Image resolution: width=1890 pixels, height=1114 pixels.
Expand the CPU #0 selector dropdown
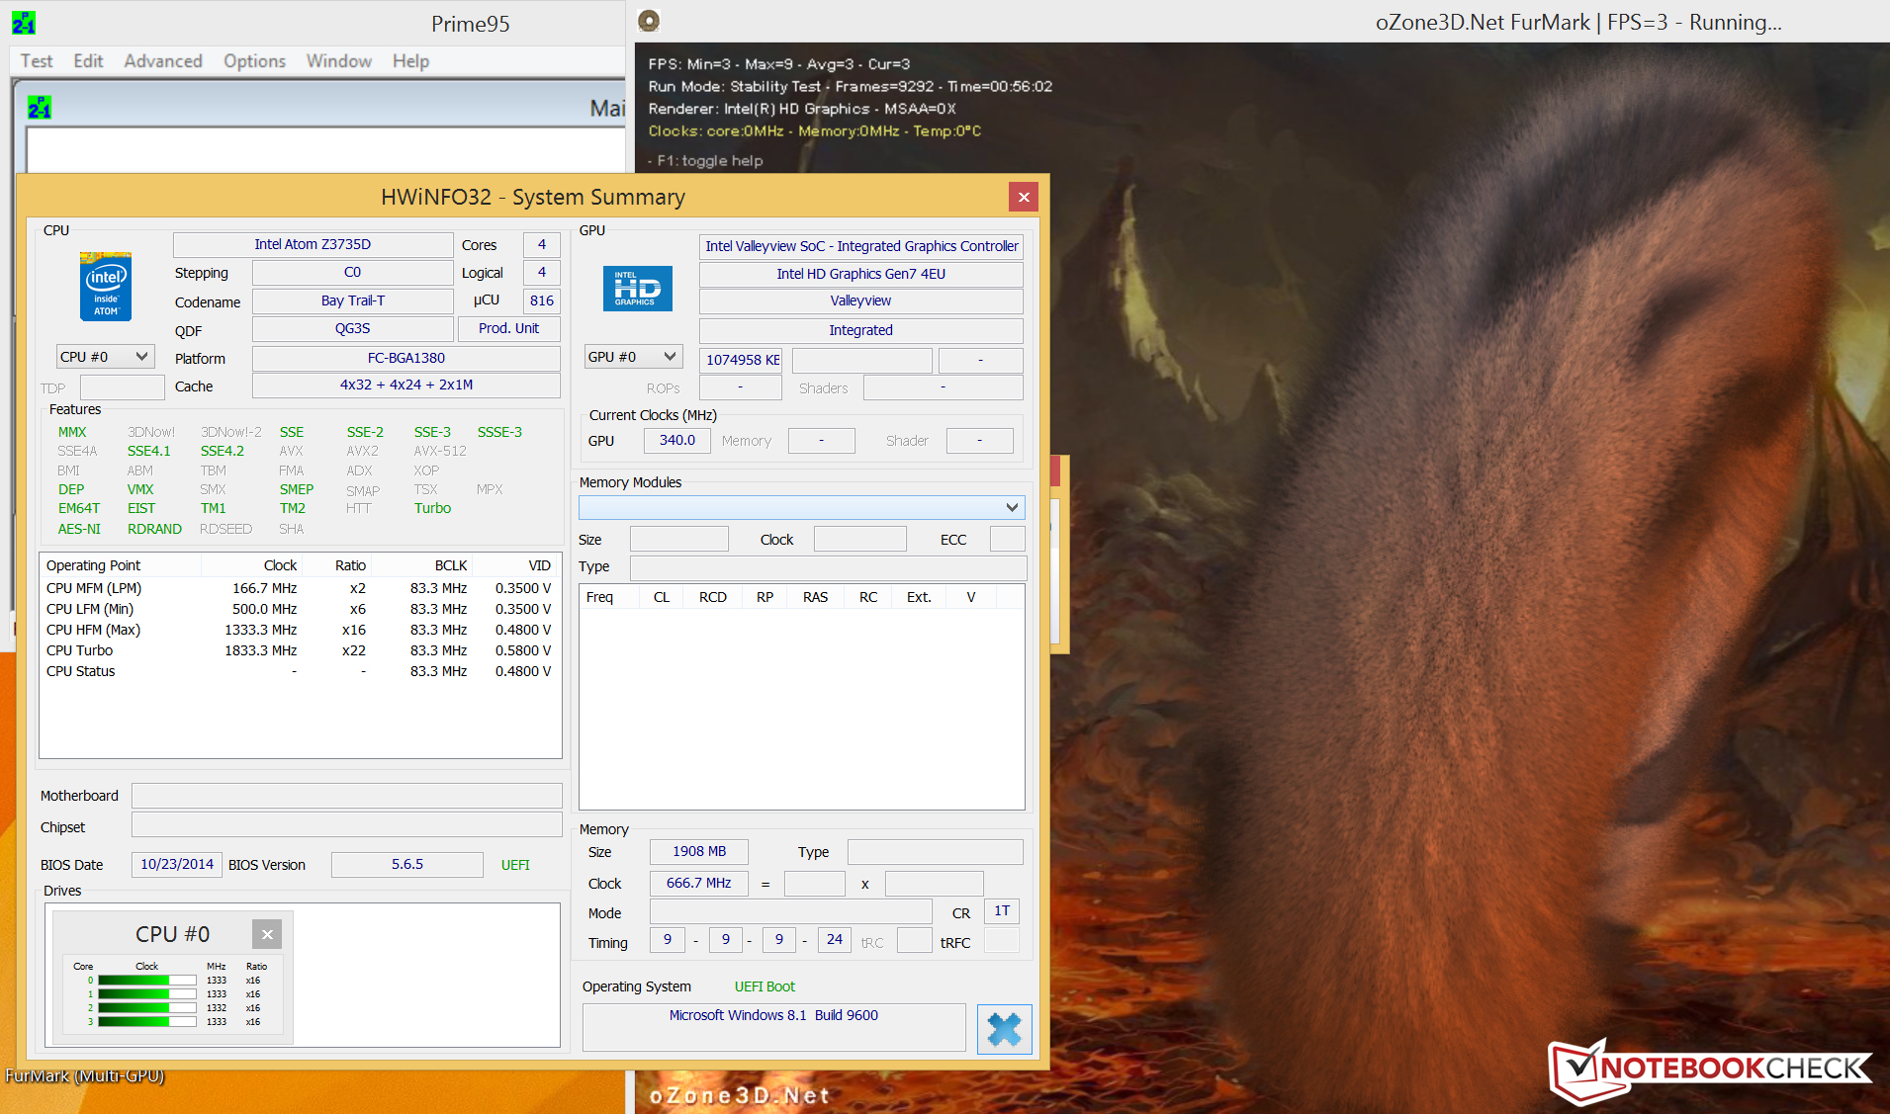pos(105,357)
